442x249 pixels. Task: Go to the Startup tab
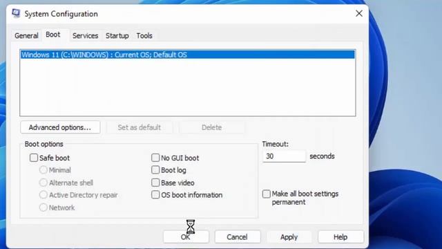(117, 35)
